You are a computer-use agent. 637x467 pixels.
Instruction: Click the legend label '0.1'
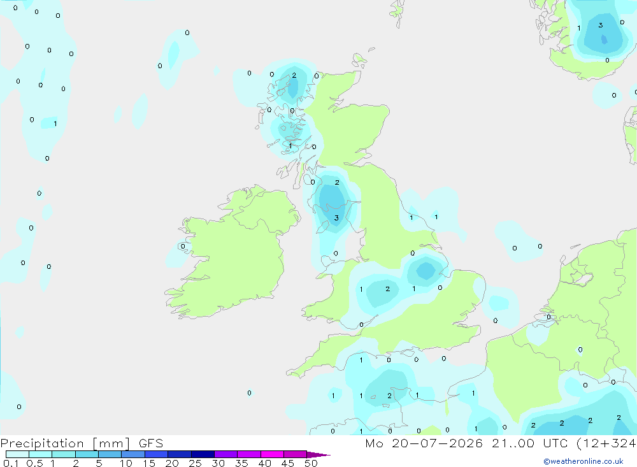tap(11, 463)
